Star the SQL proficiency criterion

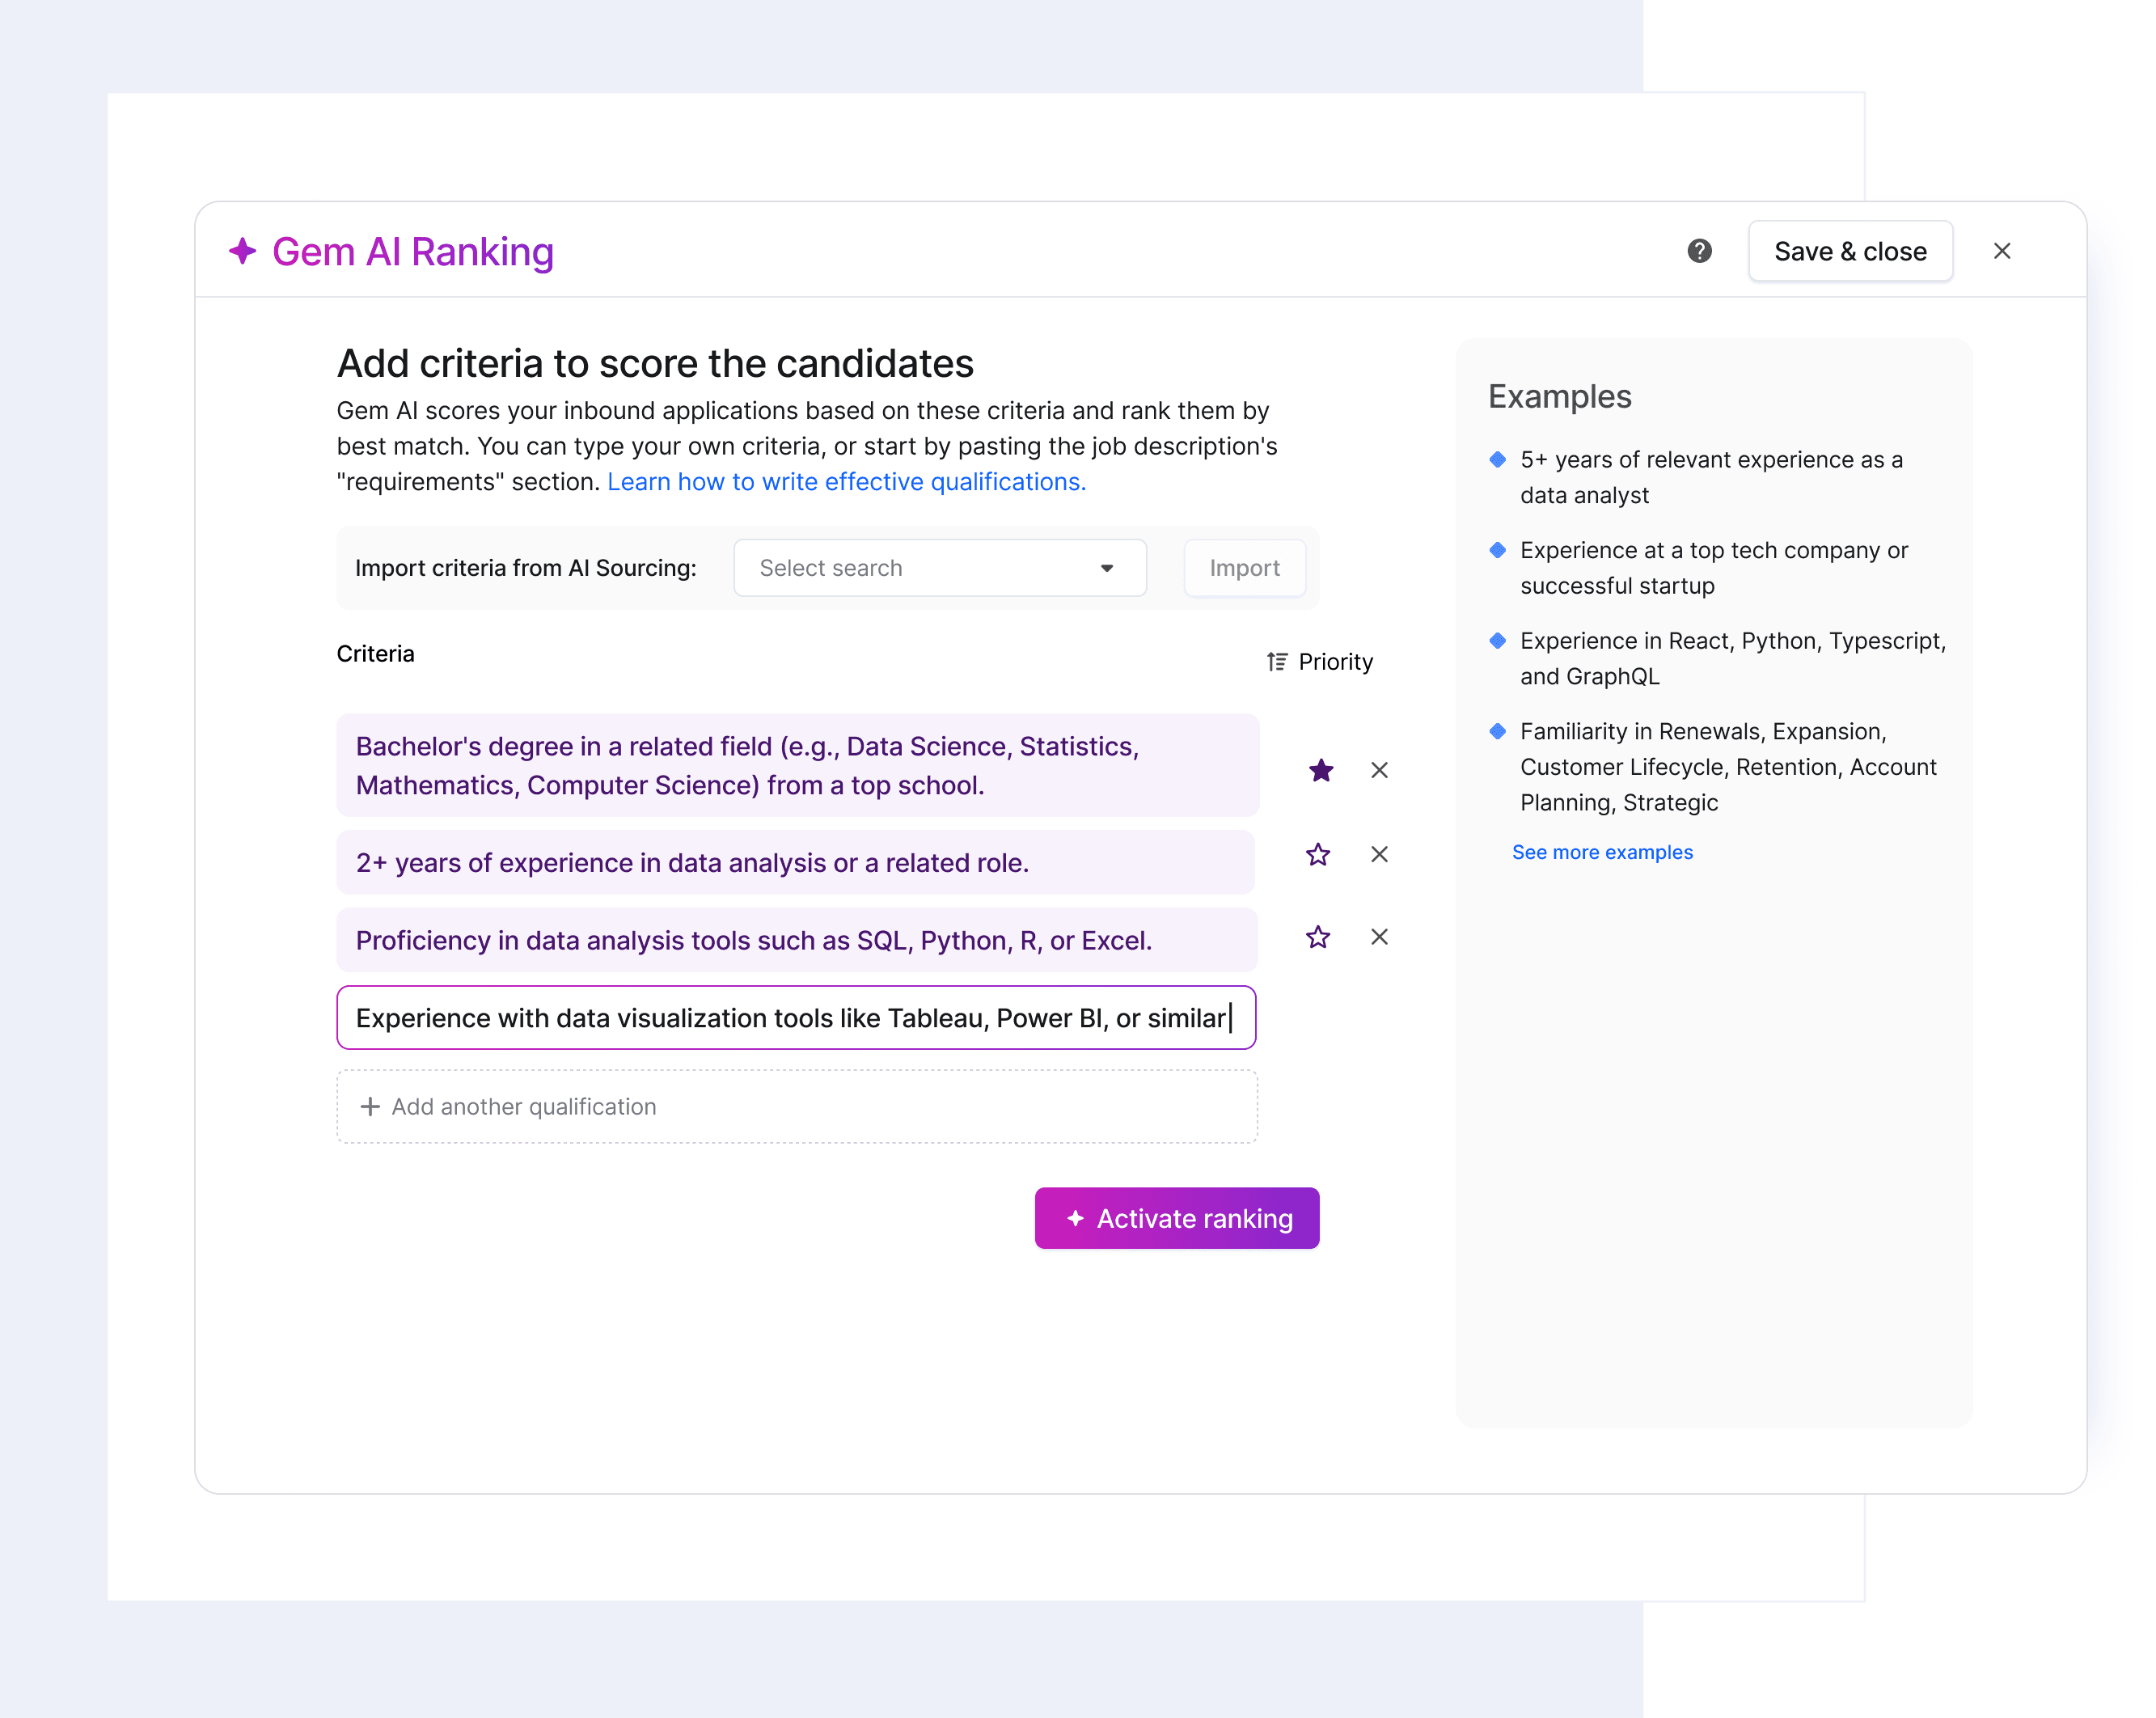pyautogui.click(x=1317, y=937)
